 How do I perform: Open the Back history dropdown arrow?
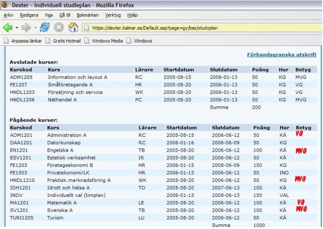coord(16,28)
